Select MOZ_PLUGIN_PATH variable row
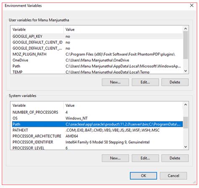 pos(97,54)
